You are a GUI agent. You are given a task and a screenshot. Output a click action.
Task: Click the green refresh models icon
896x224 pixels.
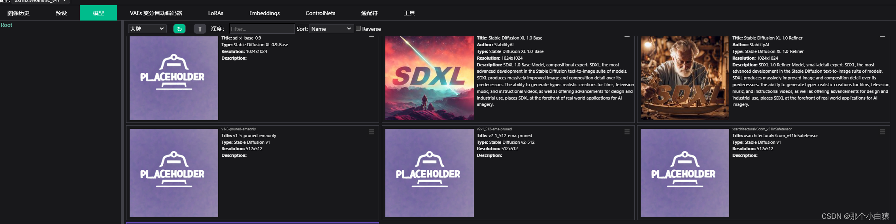pos(179,29)
